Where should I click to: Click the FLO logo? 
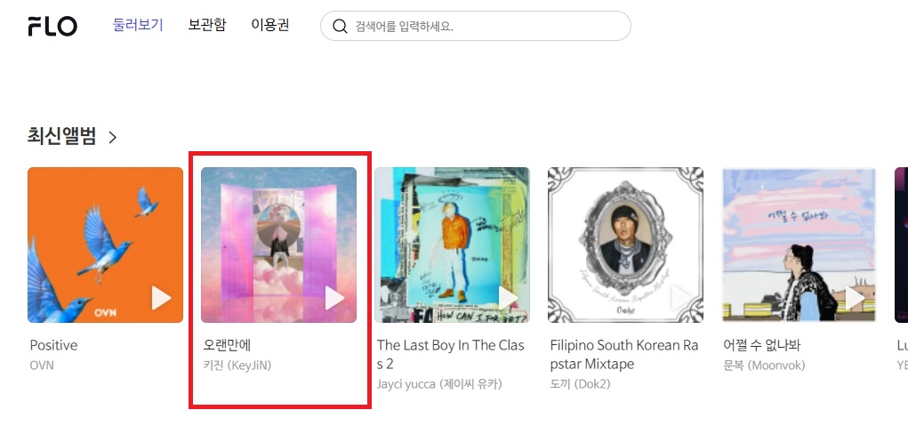point(52,26)
